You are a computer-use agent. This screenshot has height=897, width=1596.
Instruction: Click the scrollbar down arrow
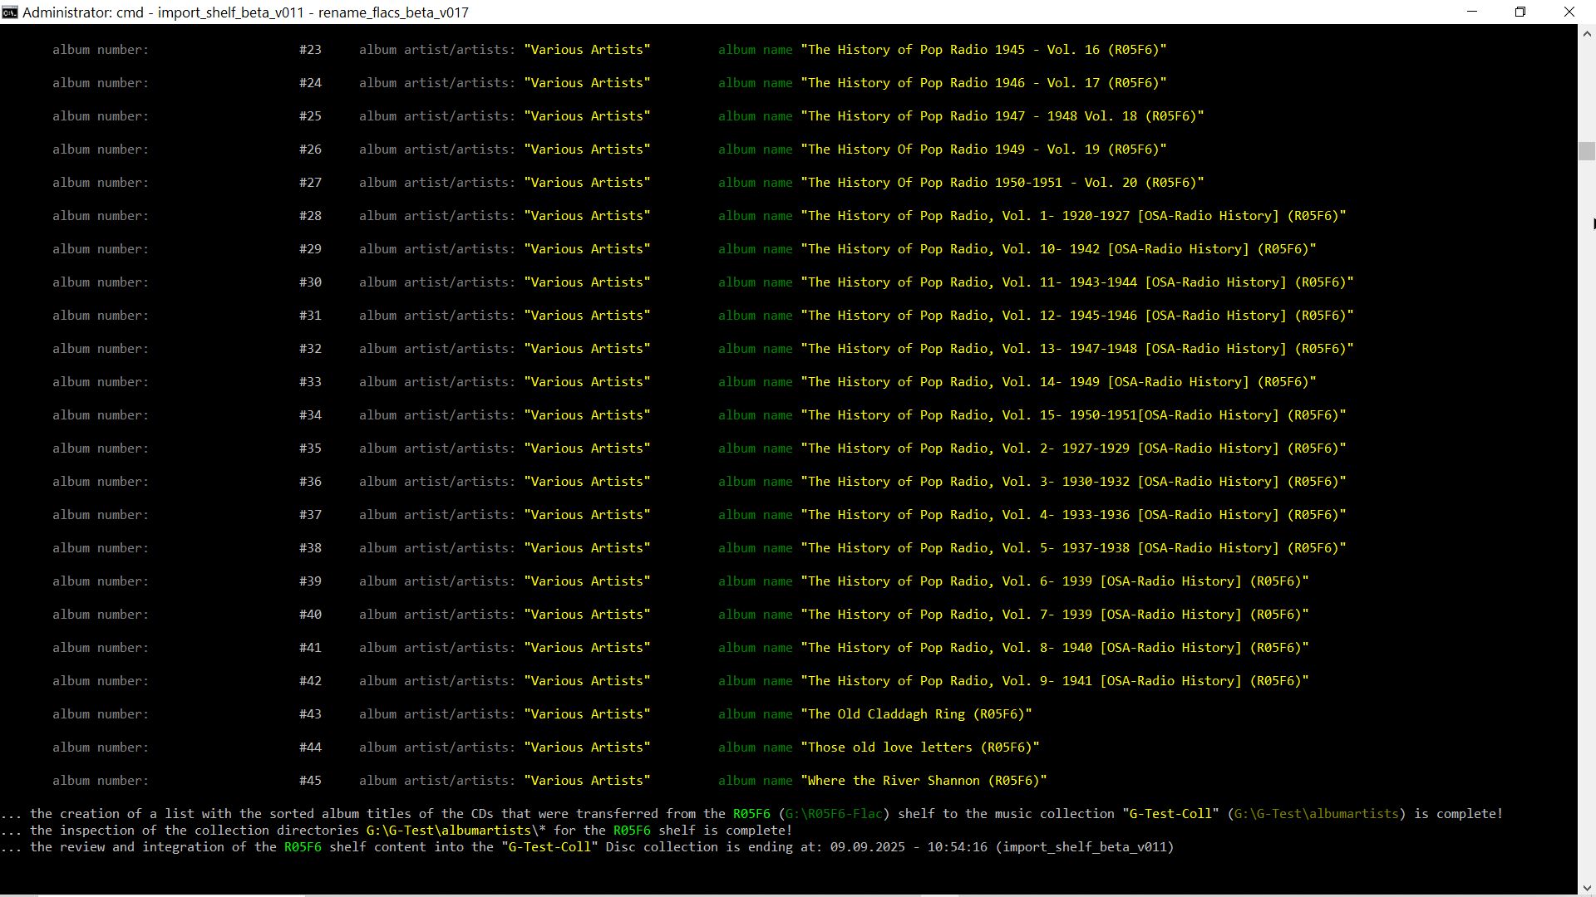pos(1586,887)
